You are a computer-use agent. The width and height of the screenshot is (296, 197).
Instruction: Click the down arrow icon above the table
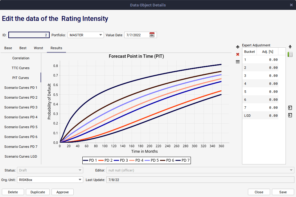(290, 47)
